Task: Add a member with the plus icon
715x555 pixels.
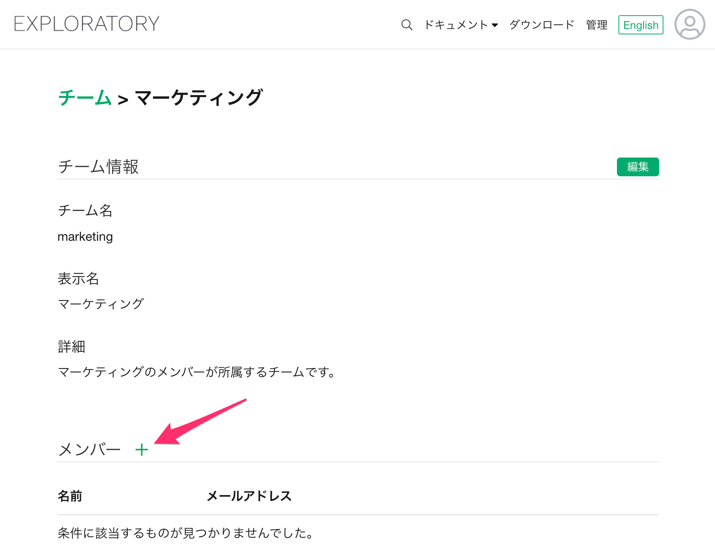Action: 141,450
